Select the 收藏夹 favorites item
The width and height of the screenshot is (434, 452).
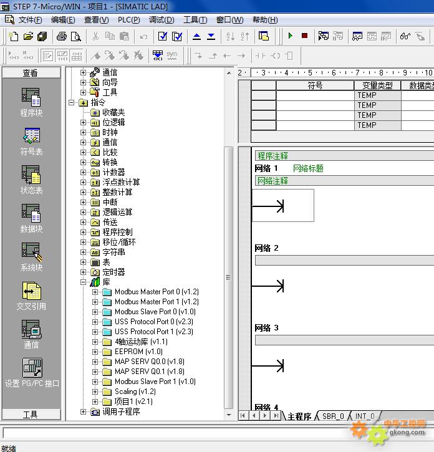click(113, 112)
